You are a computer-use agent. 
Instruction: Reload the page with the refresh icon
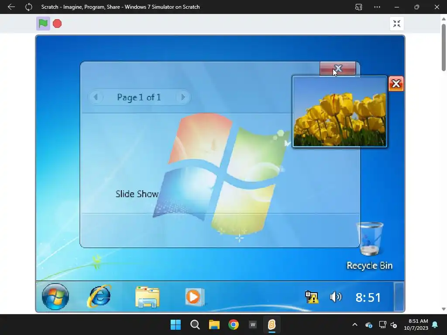(x=29, y=7)
